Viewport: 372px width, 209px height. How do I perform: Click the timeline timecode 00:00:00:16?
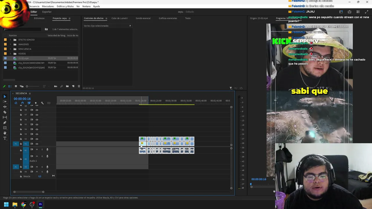coord(22,99)
